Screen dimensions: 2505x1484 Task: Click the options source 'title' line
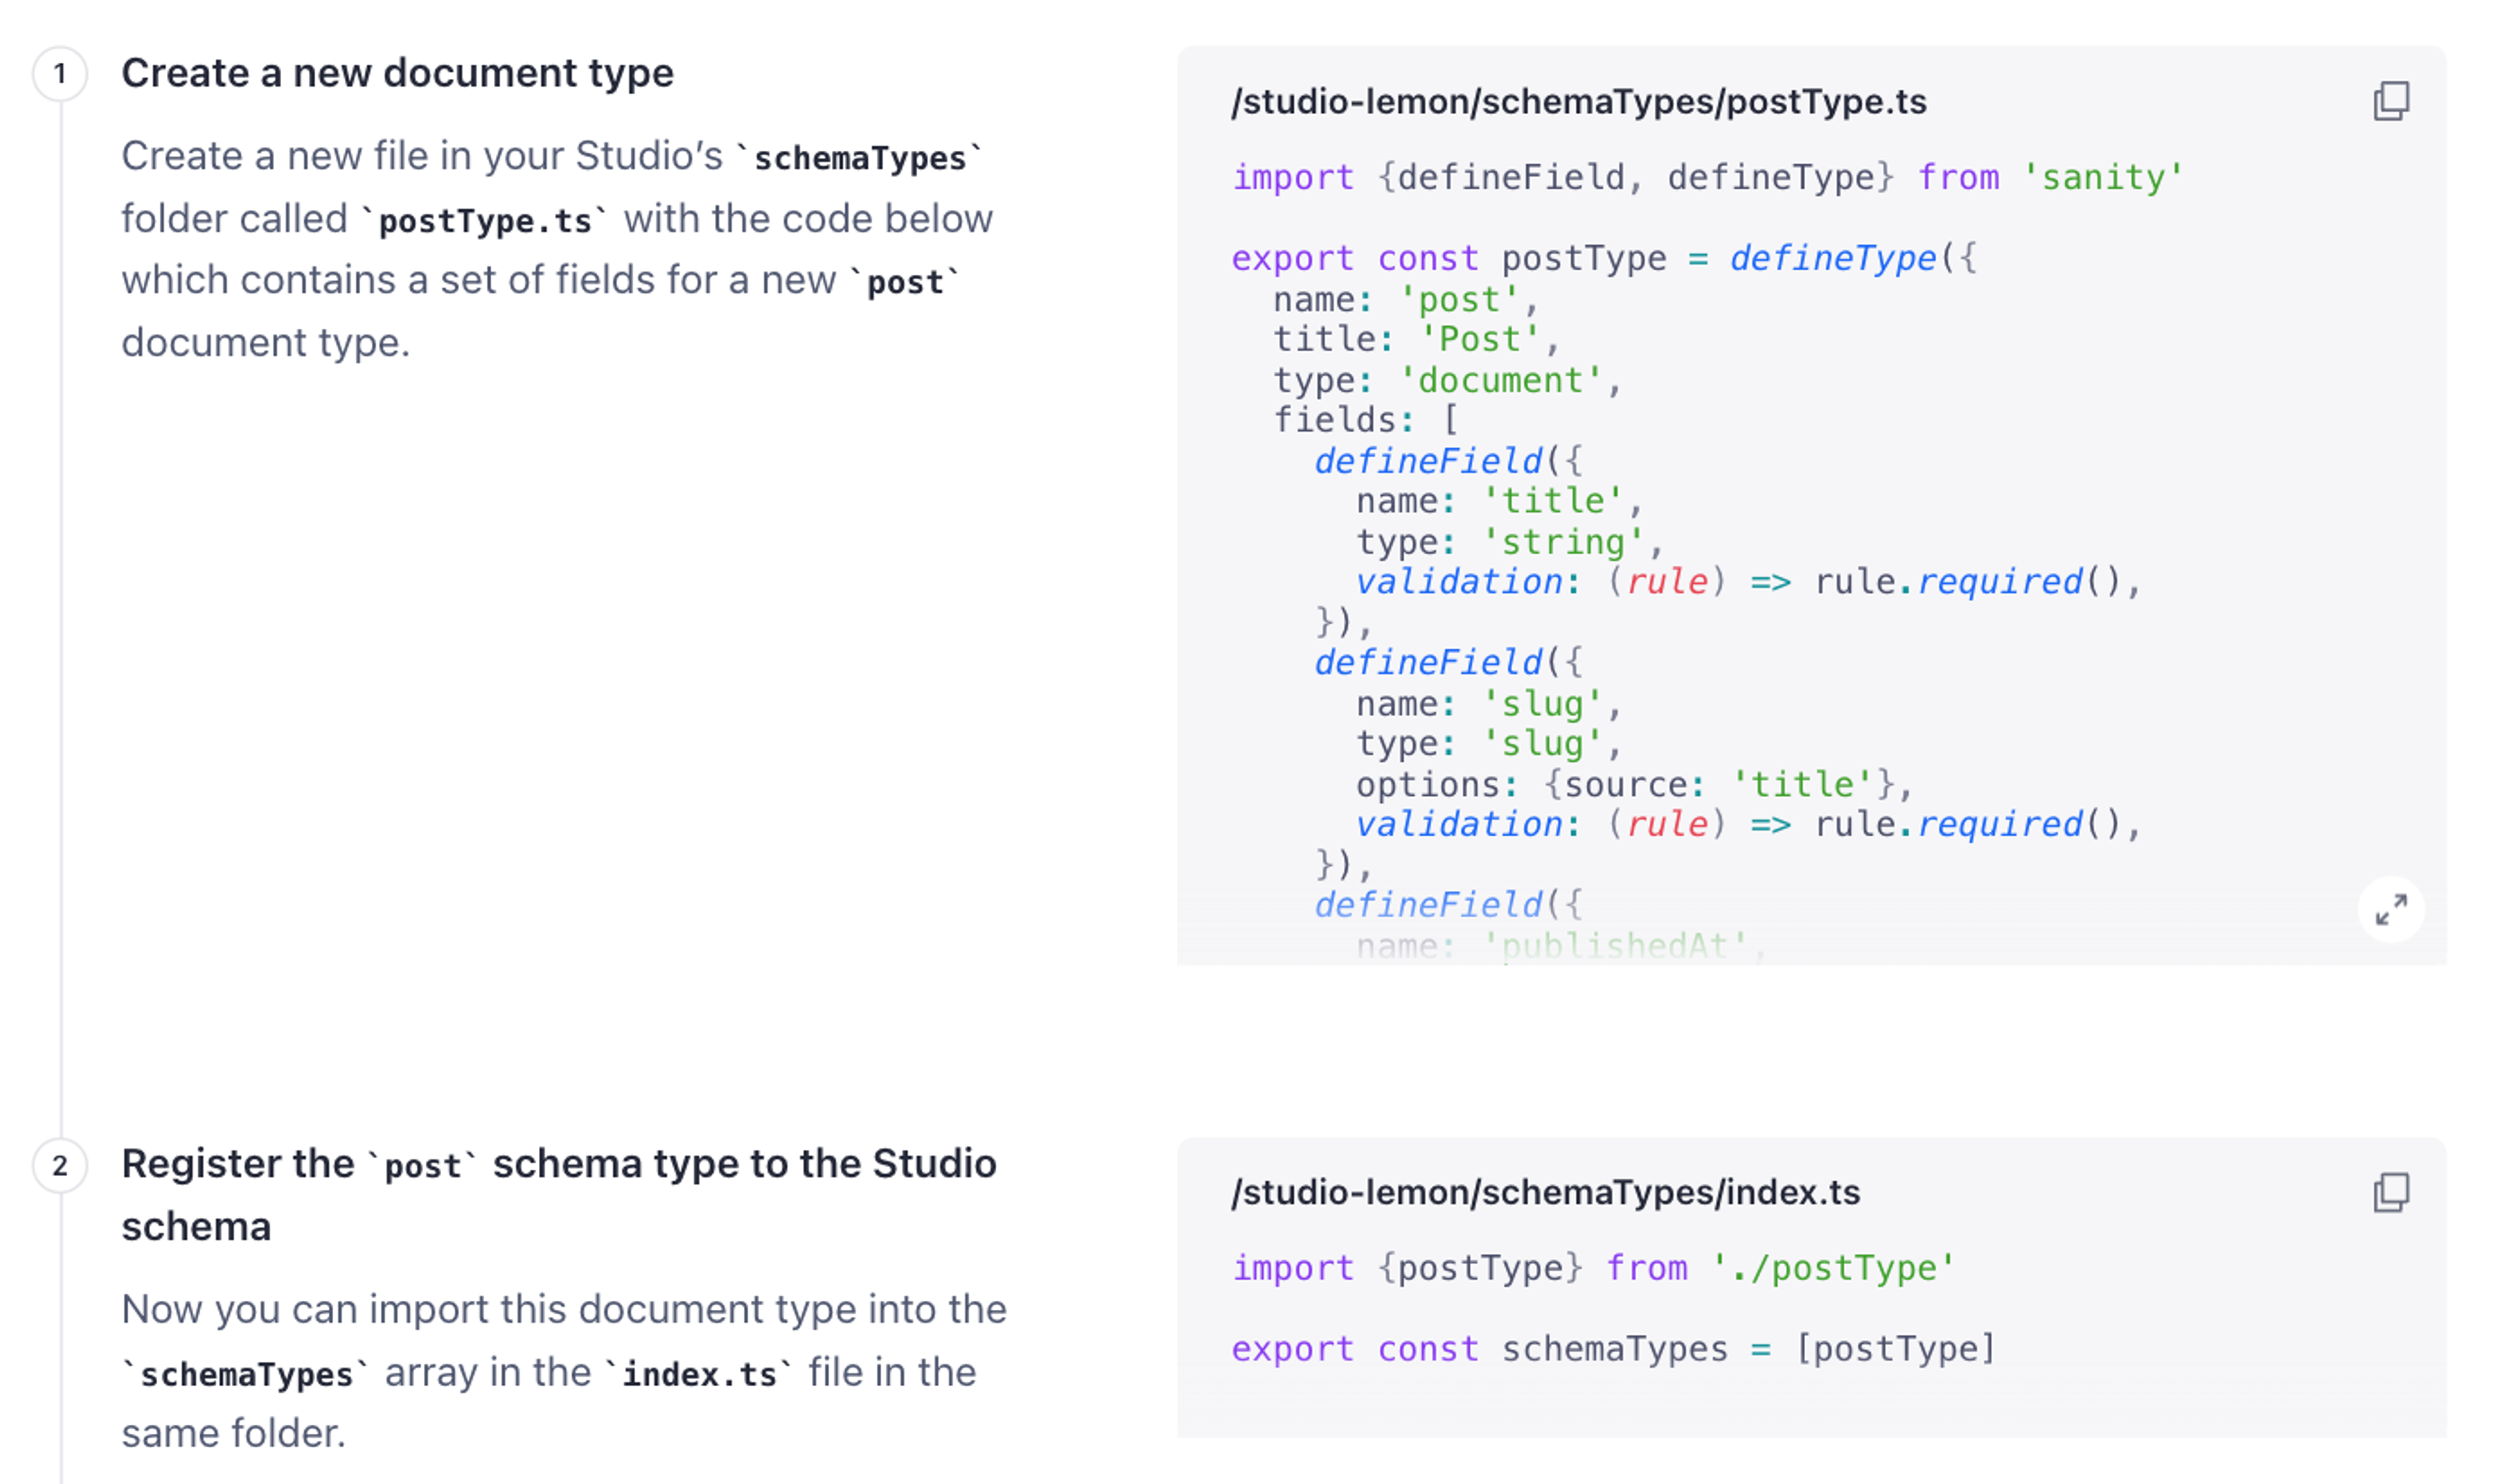coord(1634,784)
